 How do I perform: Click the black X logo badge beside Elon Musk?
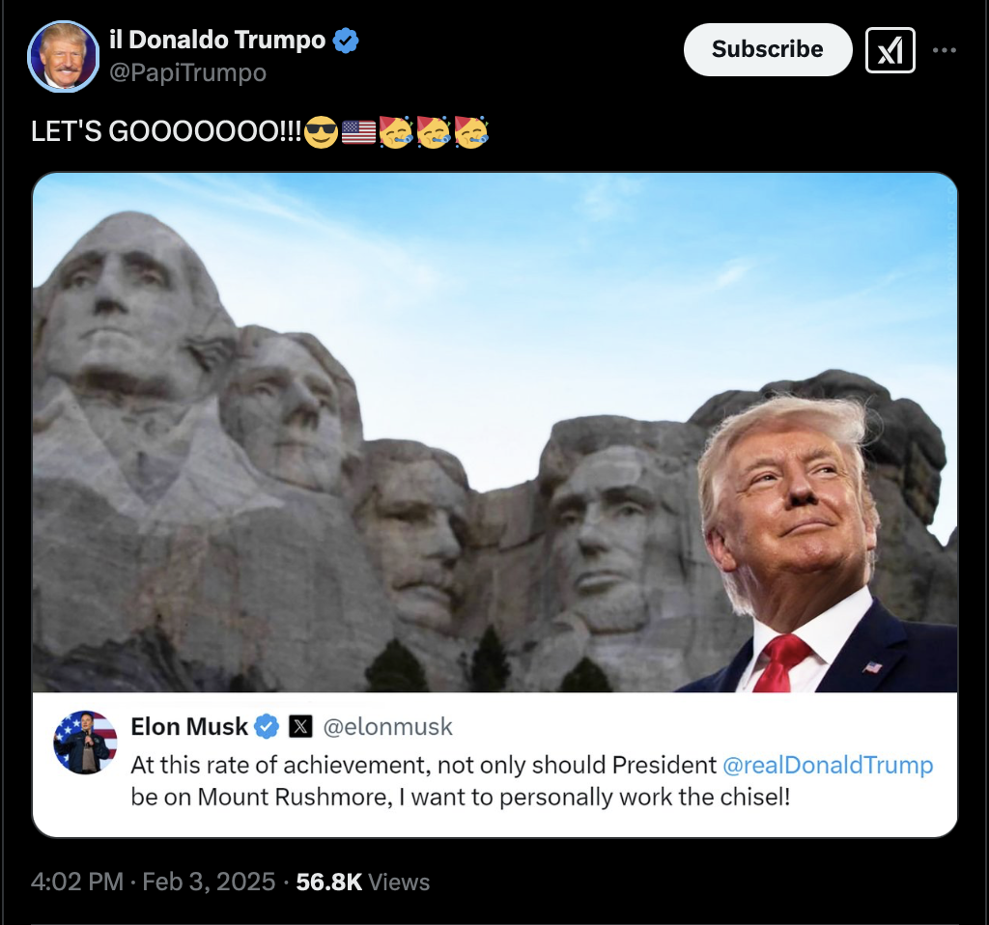coord(300,727)
